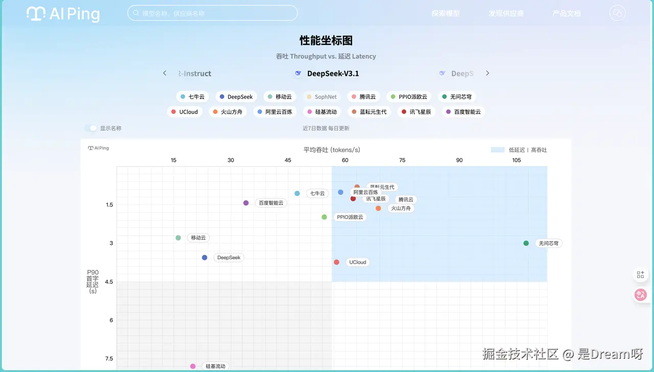Toggle 阿里云百炼 in the provider legend

coord(275,112)
